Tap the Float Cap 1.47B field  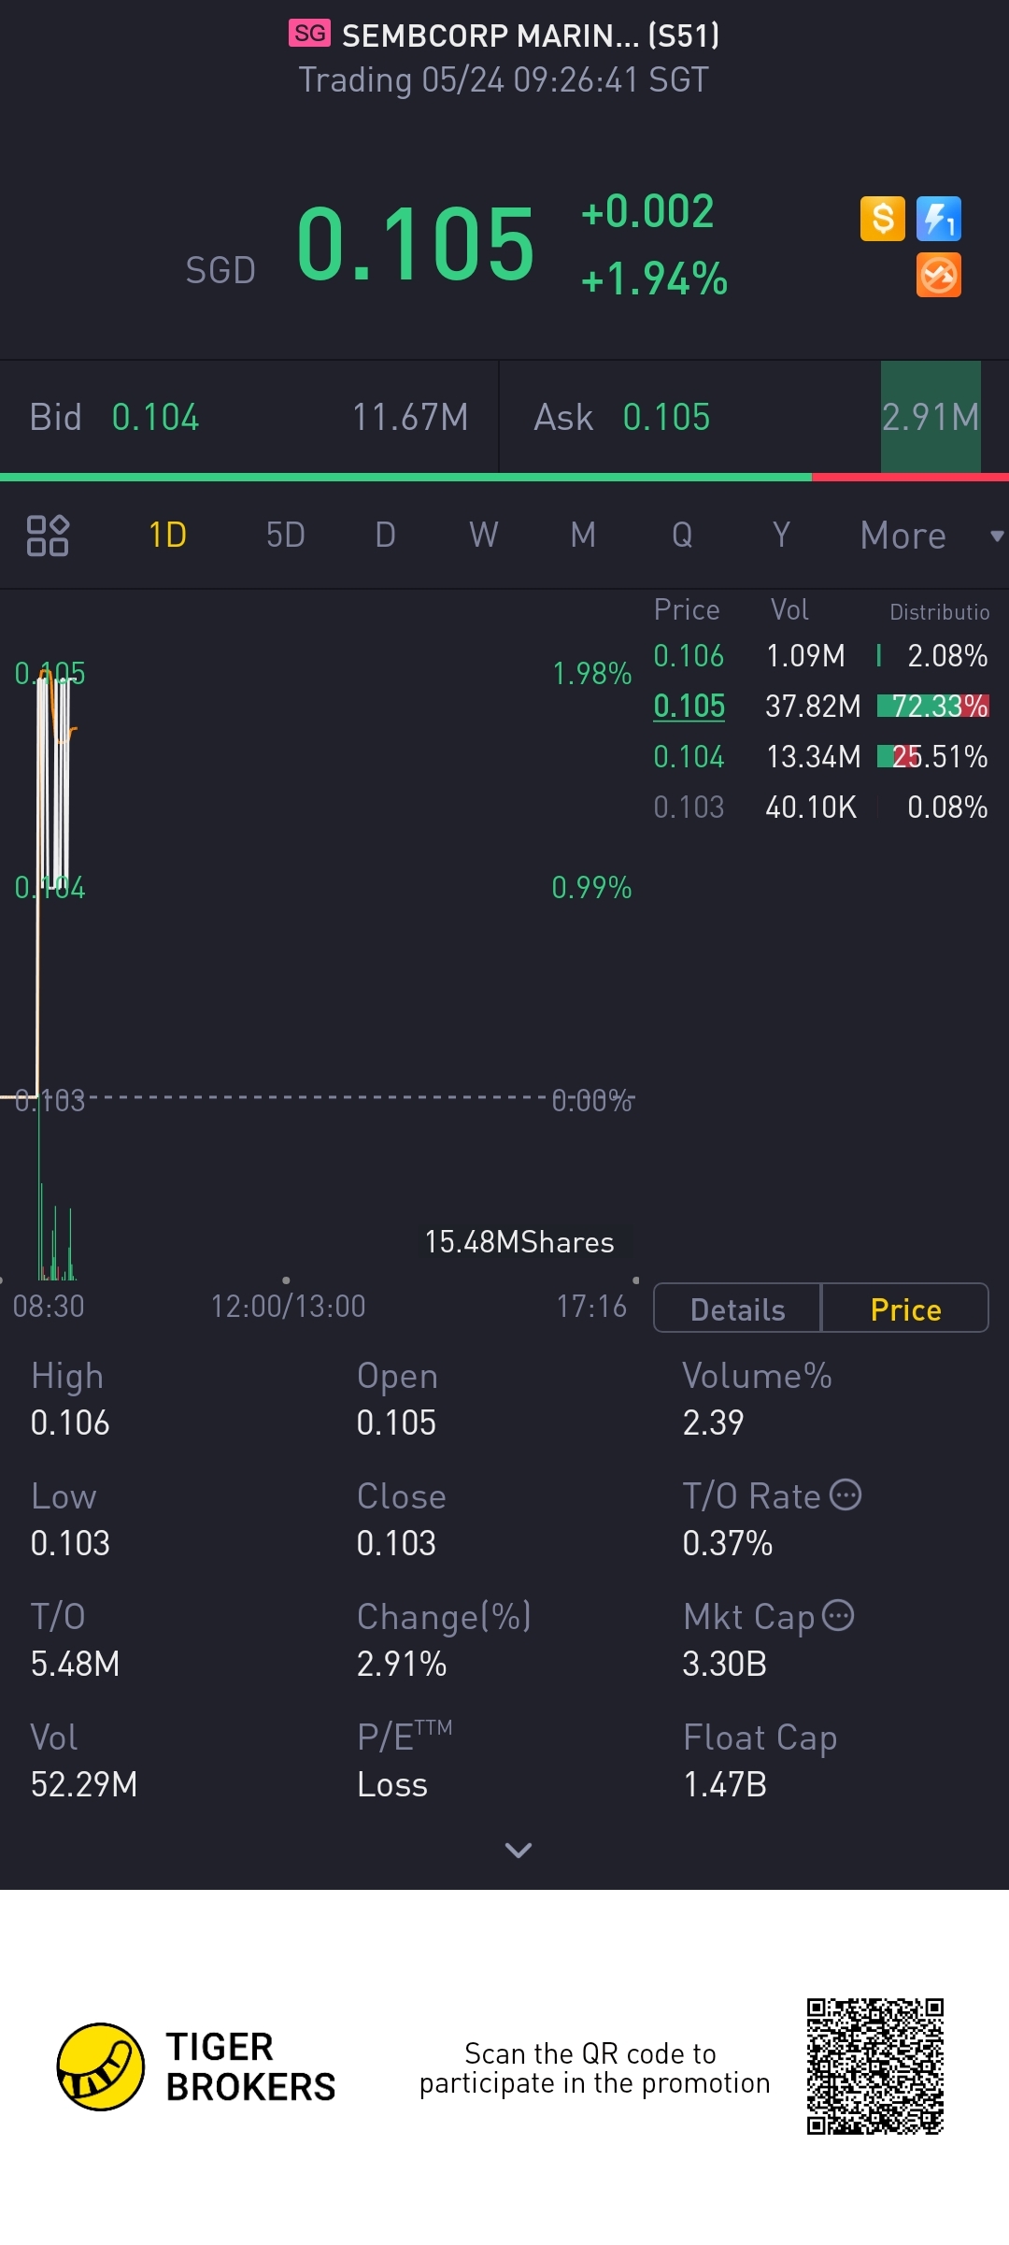pyautogui.click(x=760, y=1761)
